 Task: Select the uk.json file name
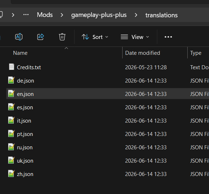click(25, 161)
